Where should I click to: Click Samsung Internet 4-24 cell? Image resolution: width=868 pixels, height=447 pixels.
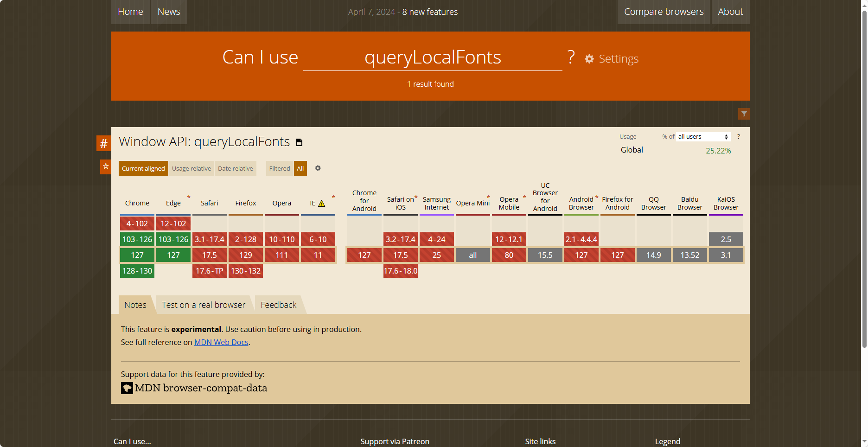pos(437,239)
